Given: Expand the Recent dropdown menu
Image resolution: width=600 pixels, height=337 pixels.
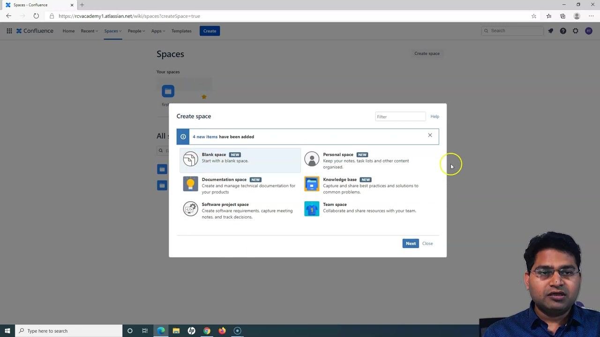Looking at the screenshot, I should [x=89, y=31].
